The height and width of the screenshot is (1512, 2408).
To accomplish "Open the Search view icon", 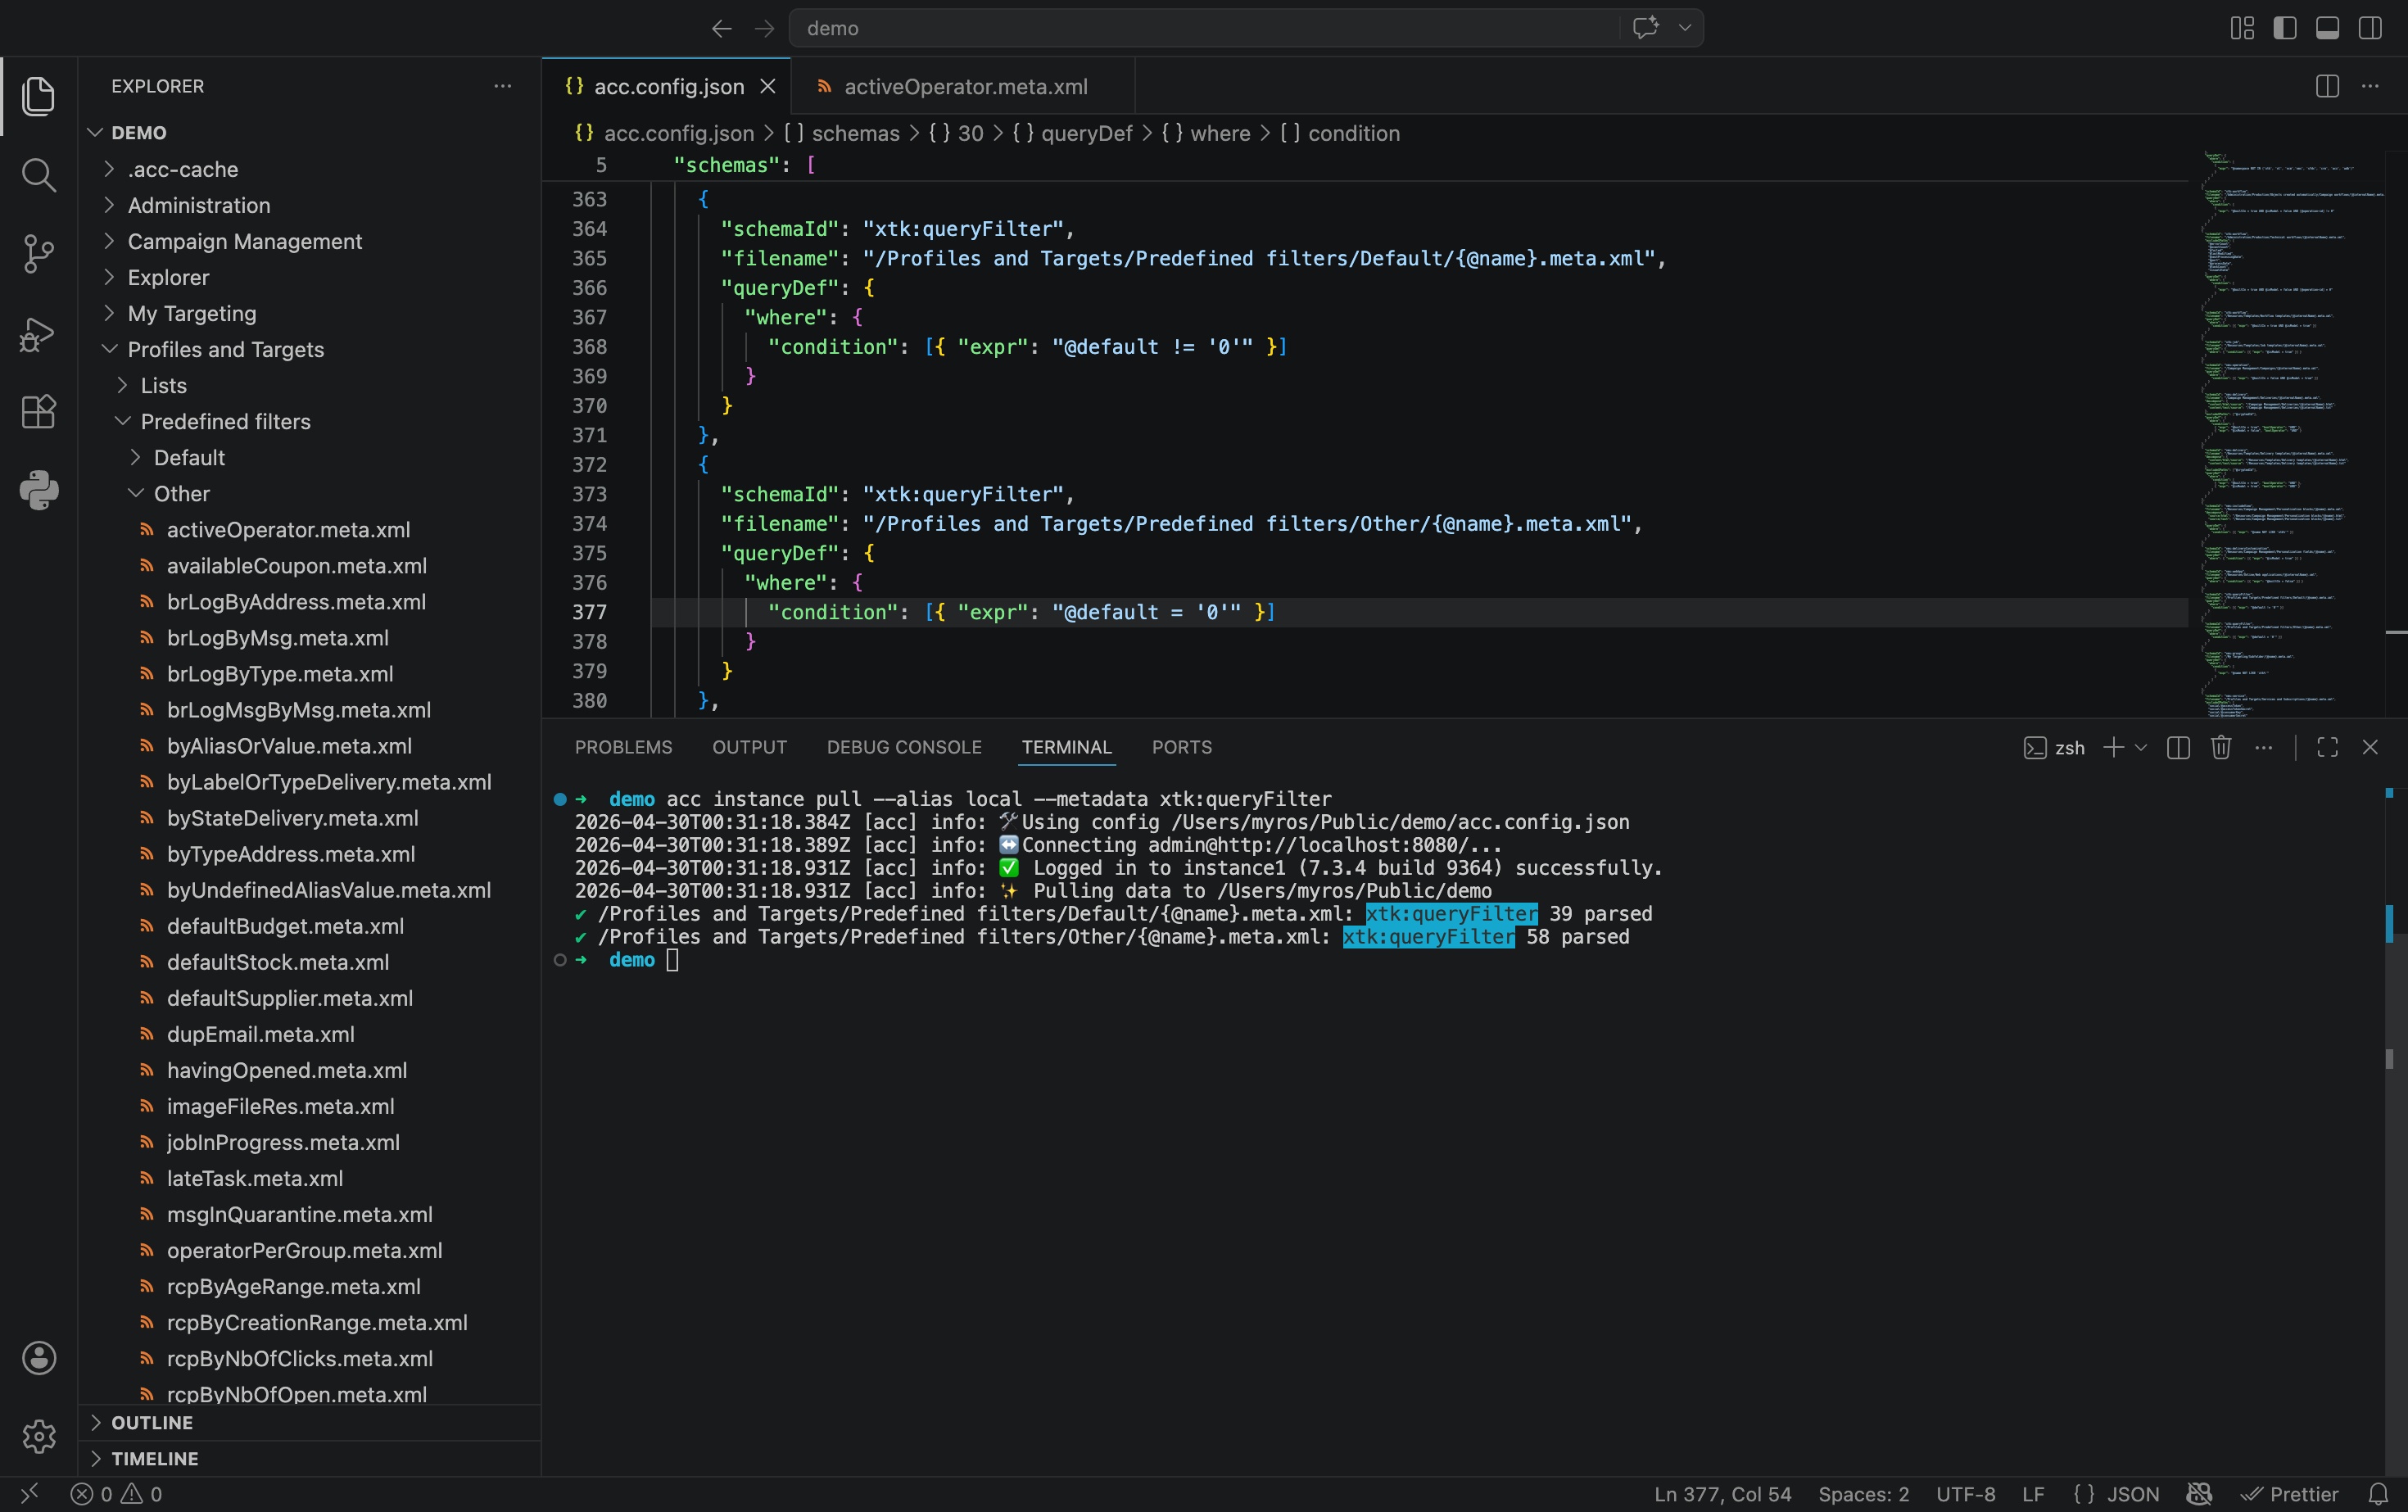I will [x=39, y=175].
